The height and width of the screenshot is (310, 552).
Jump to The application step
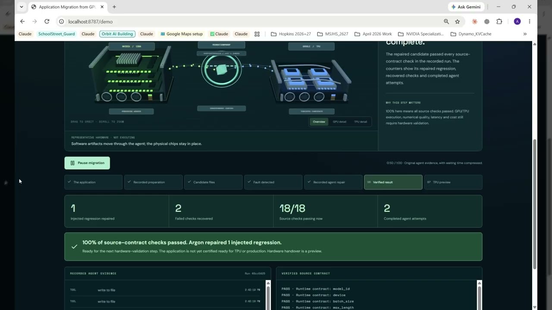(93, 182)
